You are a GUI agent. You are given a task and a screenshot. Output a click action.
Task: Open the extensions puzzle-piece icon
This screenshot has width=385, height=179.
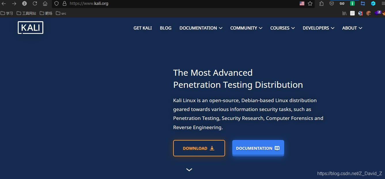click(322, 3)
